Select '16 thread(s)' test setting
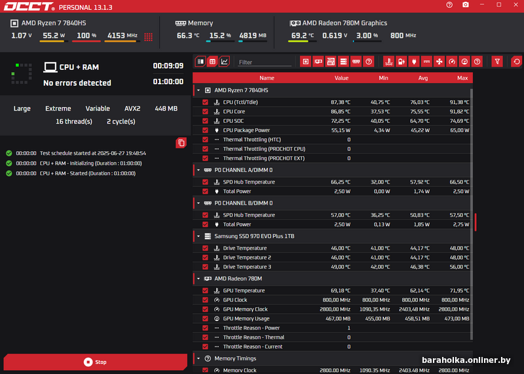This screenshot has width=524, height=374. 74,122
